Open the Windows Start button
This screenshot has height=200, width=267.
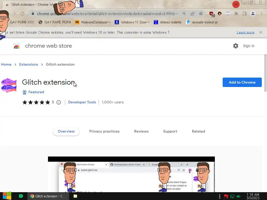tap(7, 196)
